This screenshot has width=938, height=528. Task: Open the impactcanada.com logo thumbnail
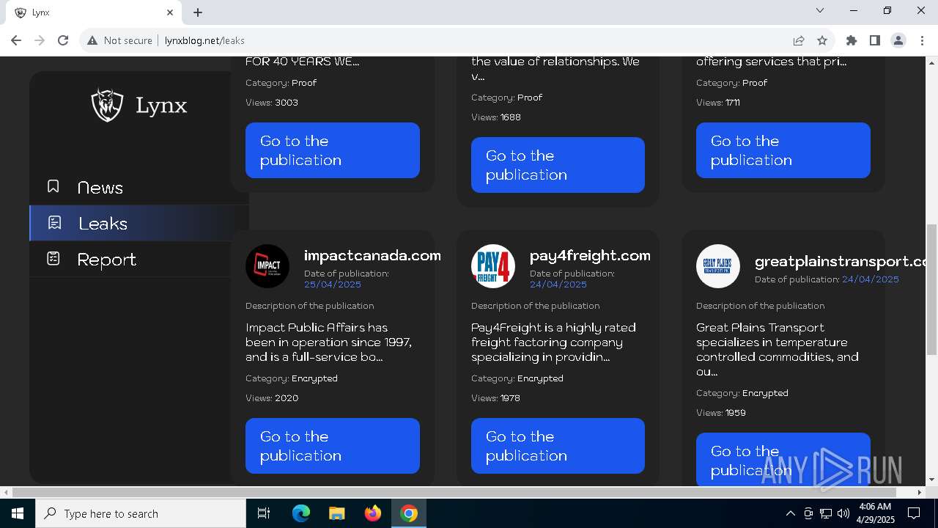pos(267,266)
